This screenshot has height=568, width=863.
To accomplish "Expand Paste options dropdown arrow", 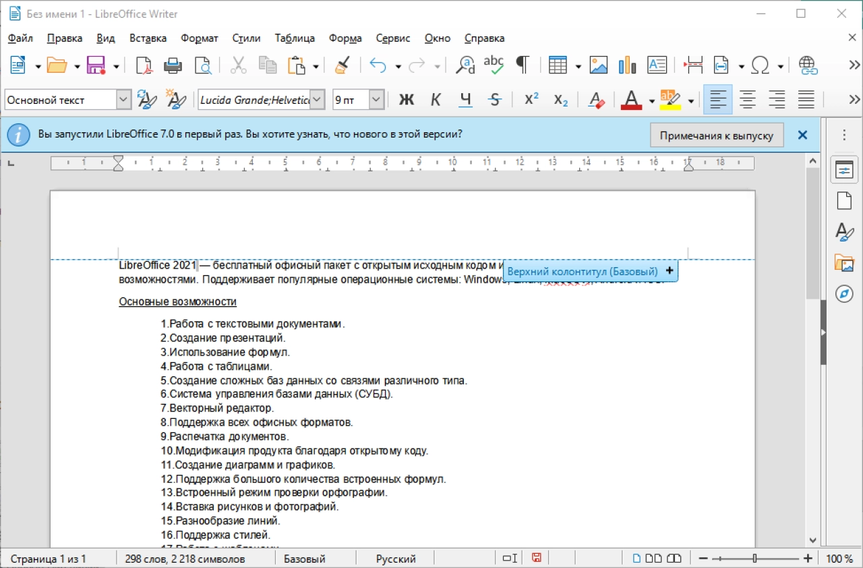I will tap(316, 66).
